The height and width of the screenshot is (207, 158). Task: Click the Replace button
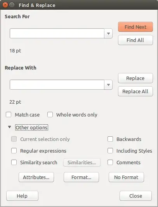(x=135, y=78)
